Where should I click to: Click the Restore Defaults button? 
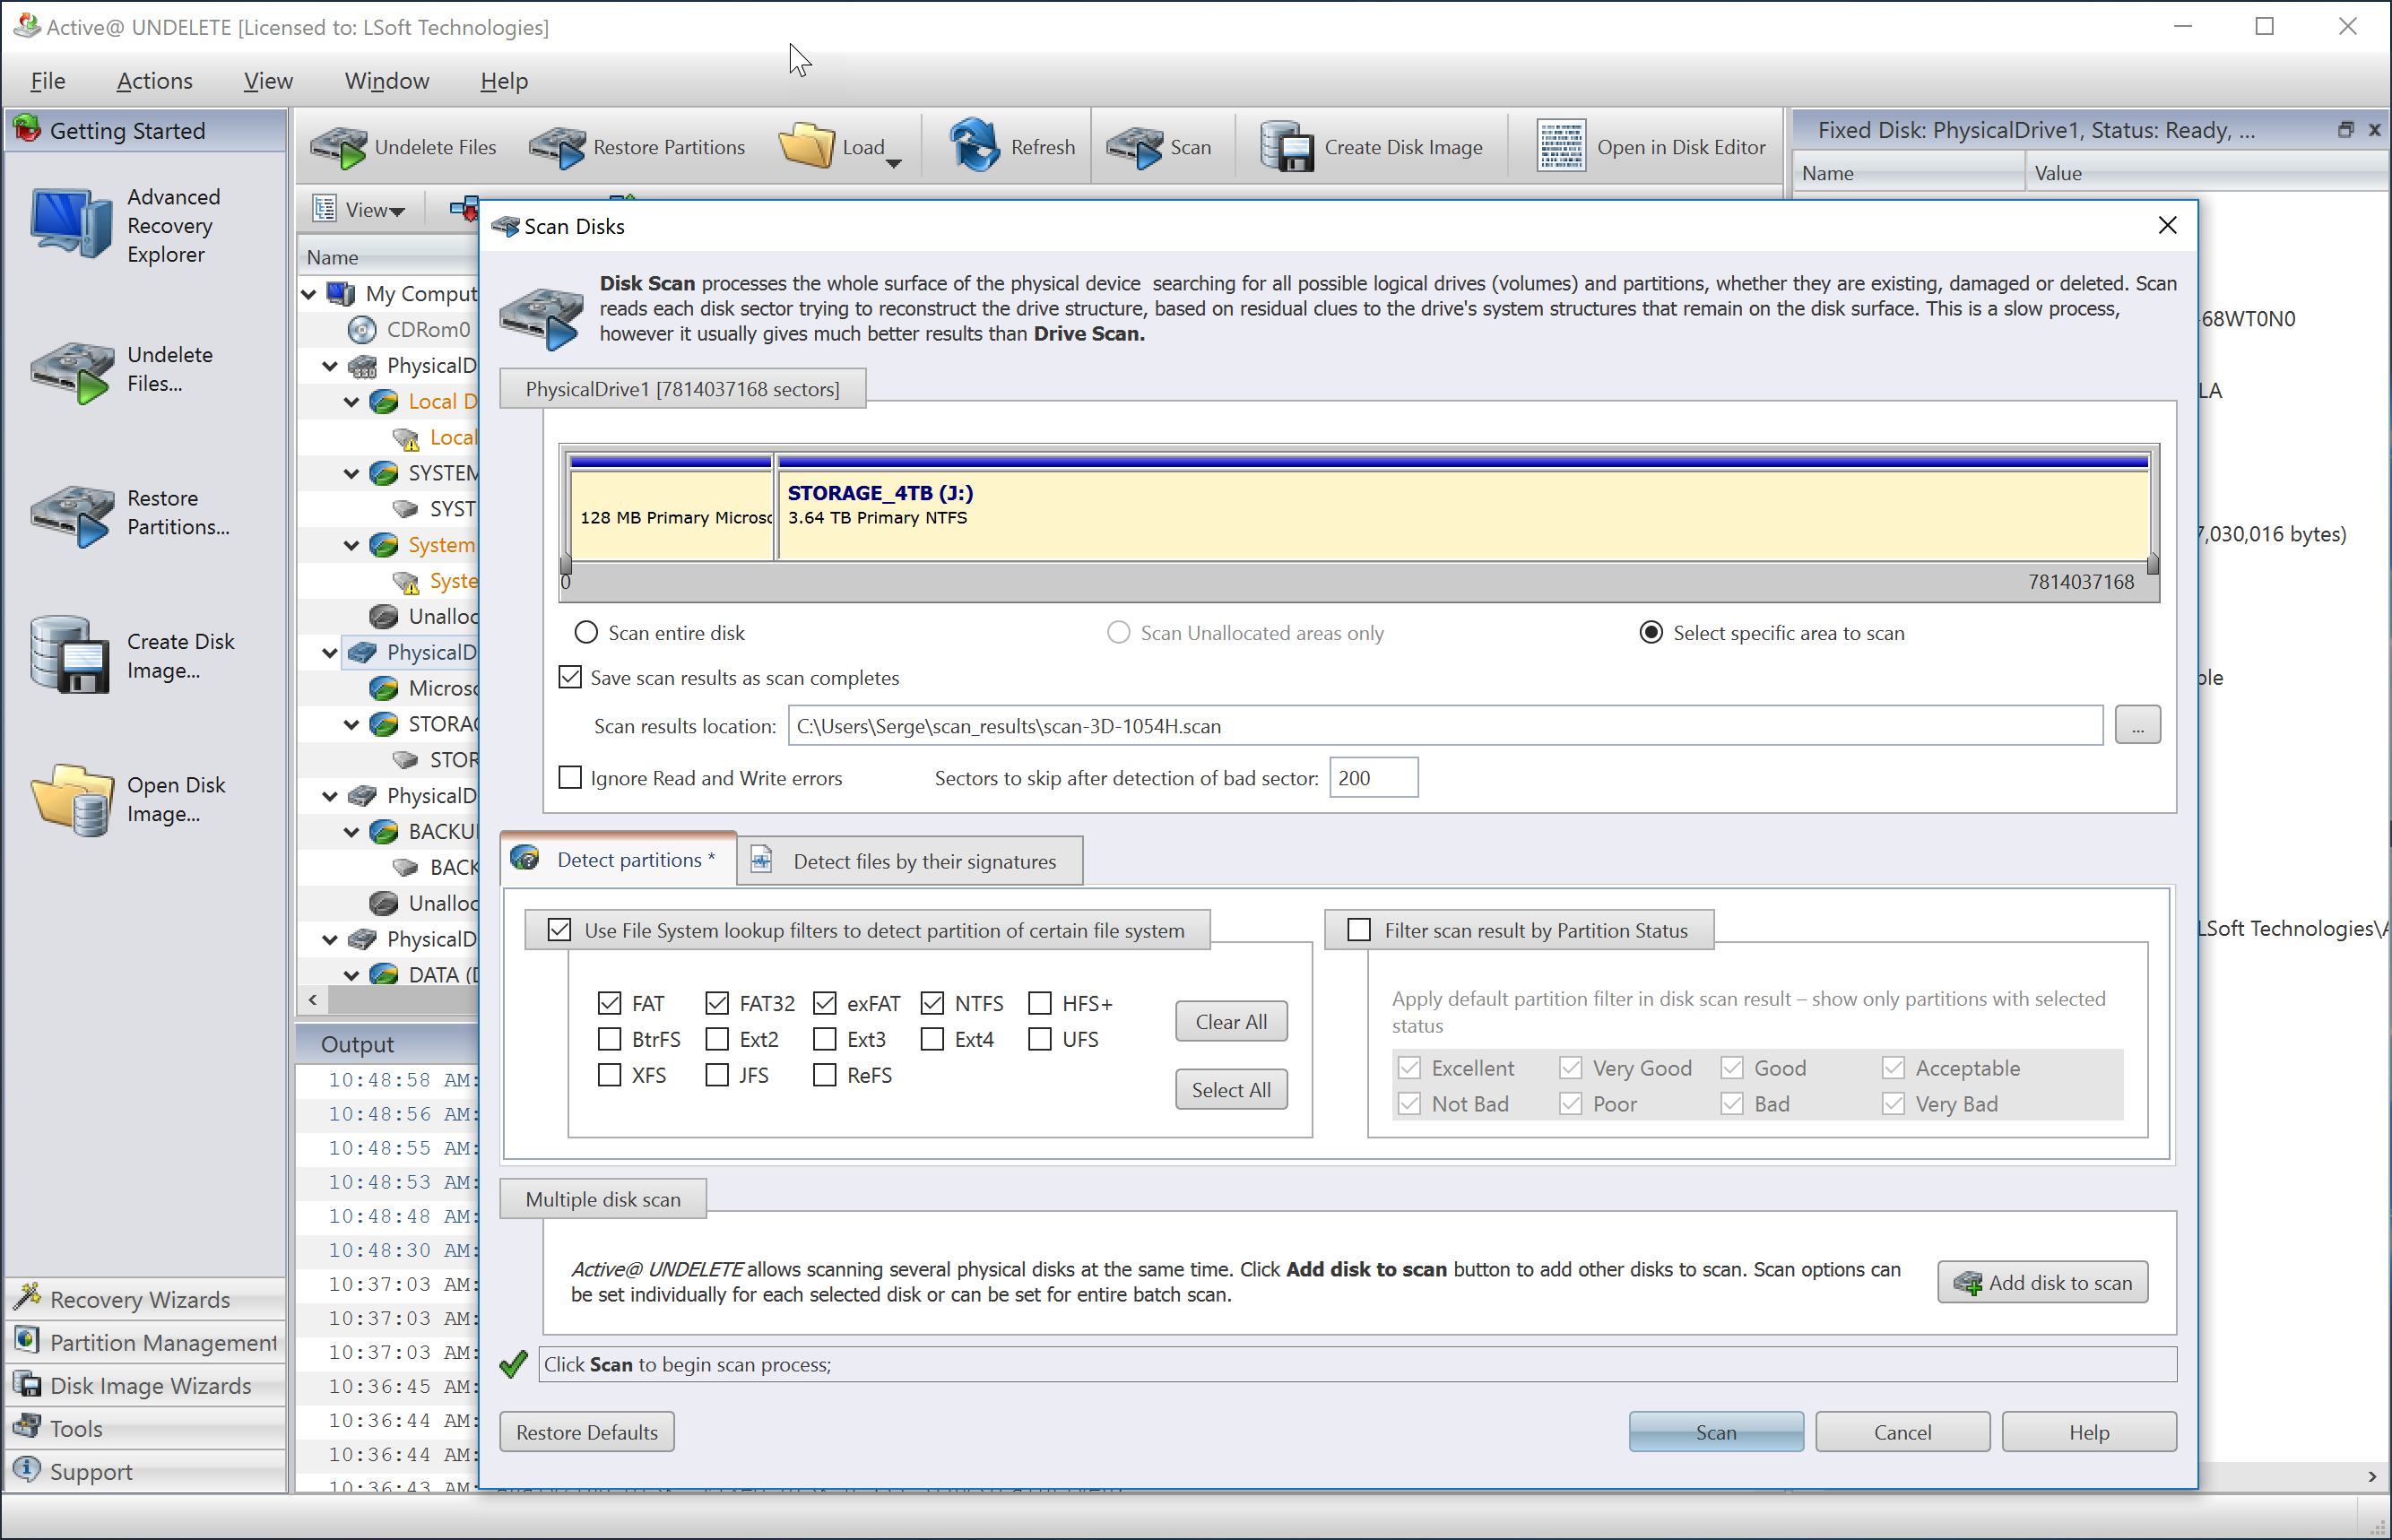pos(587,1432)
